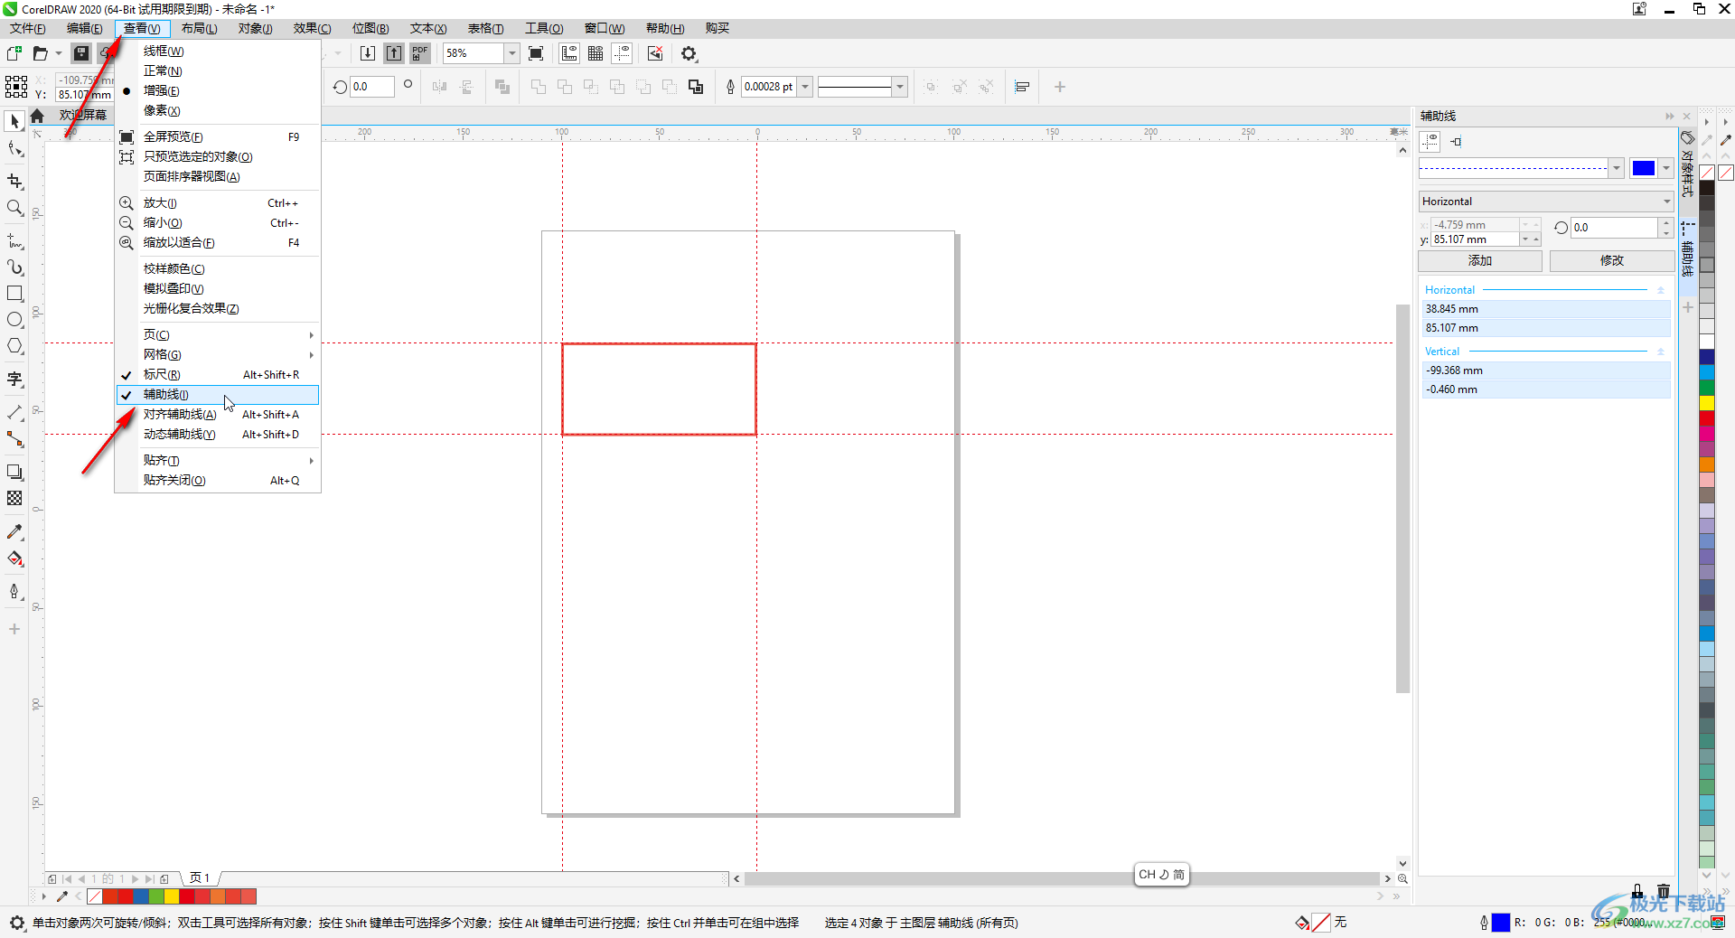Select the Shape edit tool
Image resolution: width=1735 pixels, height=938 pixels.
[x=14, y=149]
